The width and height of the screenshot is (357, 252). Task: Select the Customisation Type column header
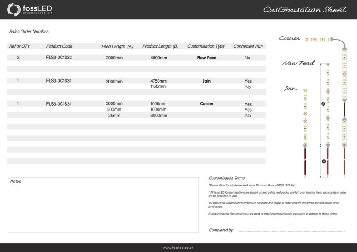(206, 46)
